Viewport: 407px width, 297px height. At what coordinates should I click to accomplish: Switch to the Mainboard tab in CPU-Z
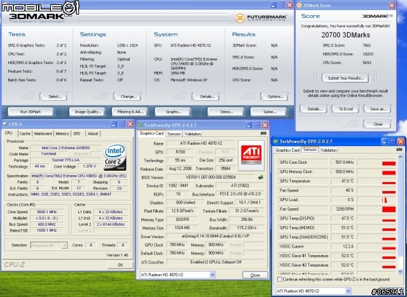tap(43, 134)
